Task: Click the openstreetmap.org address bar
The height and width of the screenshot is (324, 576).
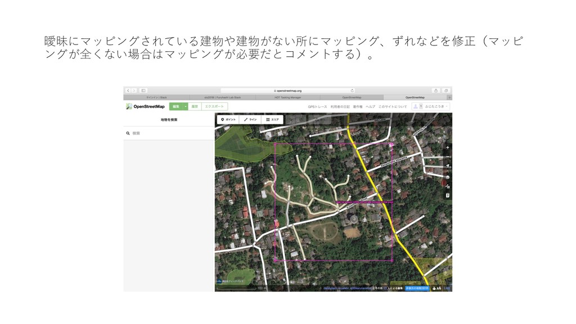Action: pos(288,91)
